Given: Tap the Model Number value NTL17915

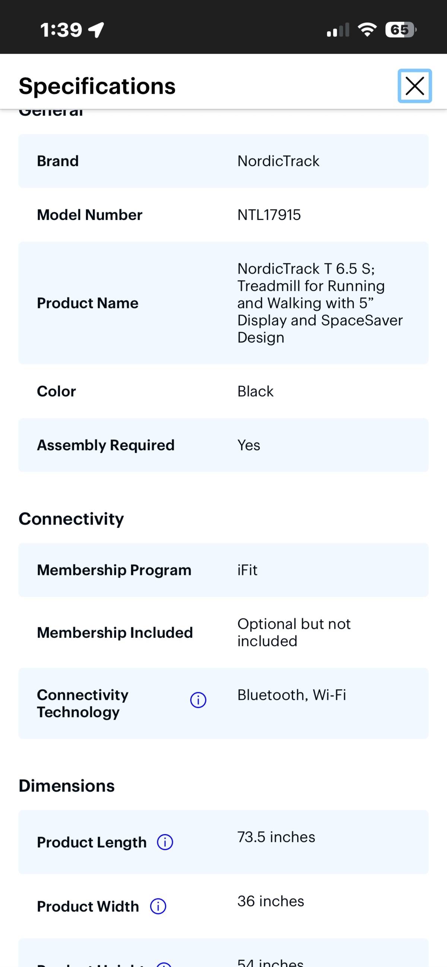Looking at the screenshot, I should (269, 215).
